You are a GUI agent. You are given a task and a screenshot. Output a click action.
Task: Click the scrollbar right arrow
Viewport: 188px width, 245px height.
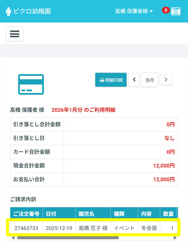click(x=175, y=238)
